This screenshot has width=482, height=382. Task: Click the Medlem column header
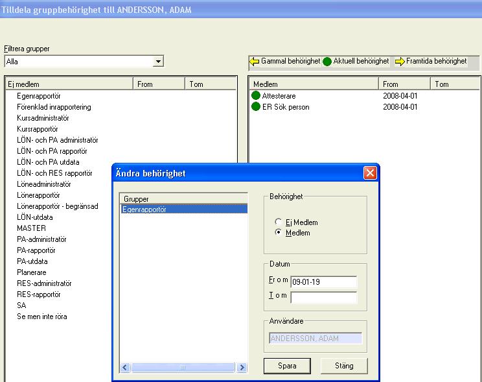(x=314, y=84)
